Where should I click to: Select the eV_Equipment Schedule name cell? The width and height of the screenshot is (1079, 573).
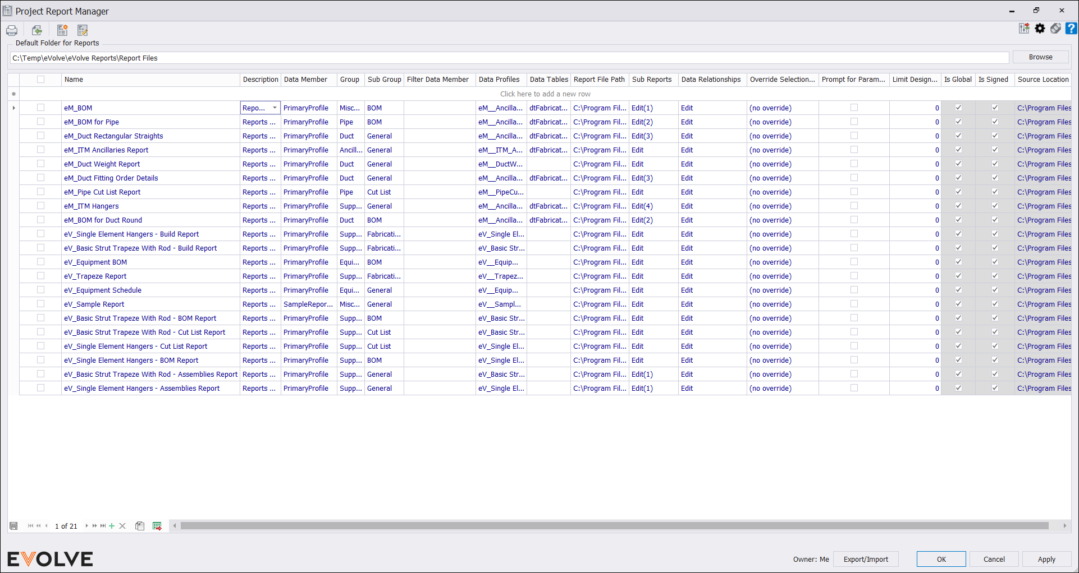tap(150, 290)
